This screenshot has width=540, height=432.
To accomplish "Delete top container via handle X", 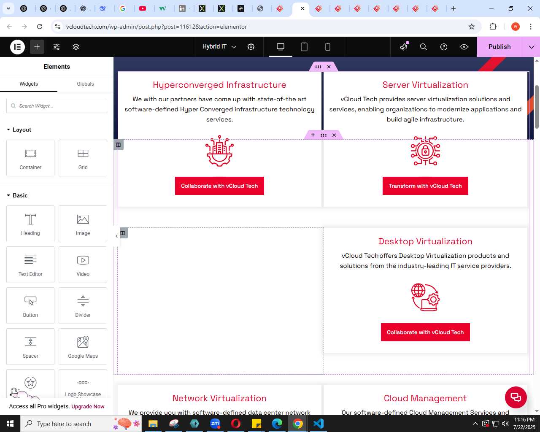I will click(x=329, y=67).
